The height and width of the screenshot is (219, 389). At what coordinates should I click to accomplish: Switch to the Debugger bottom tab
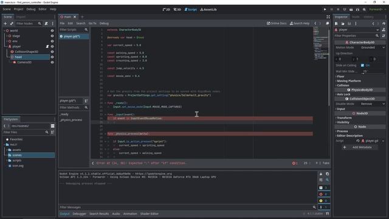[x=79, y=214]
